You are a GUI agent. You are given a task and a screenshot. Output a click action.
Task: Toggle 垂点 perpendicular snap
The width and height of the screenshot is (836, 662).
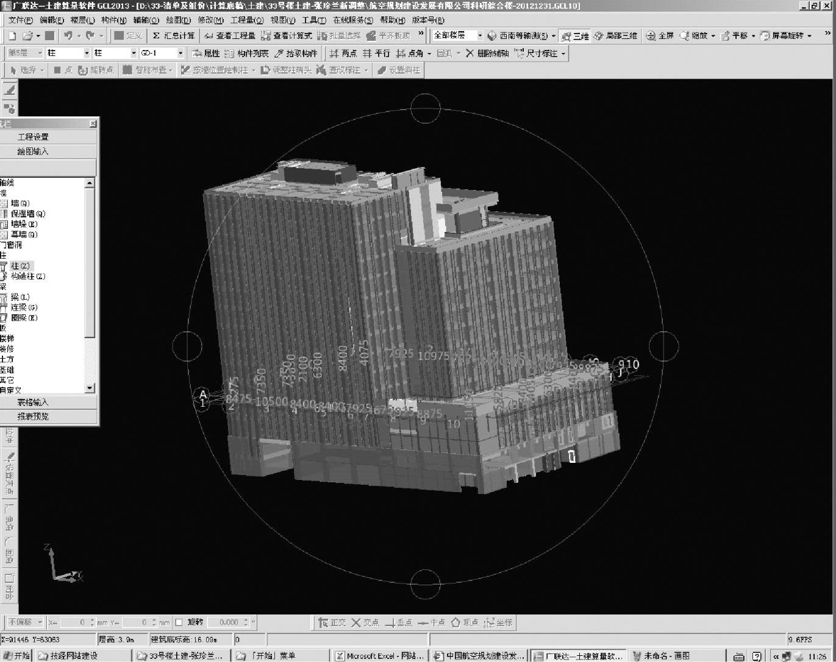click(399, 622)
